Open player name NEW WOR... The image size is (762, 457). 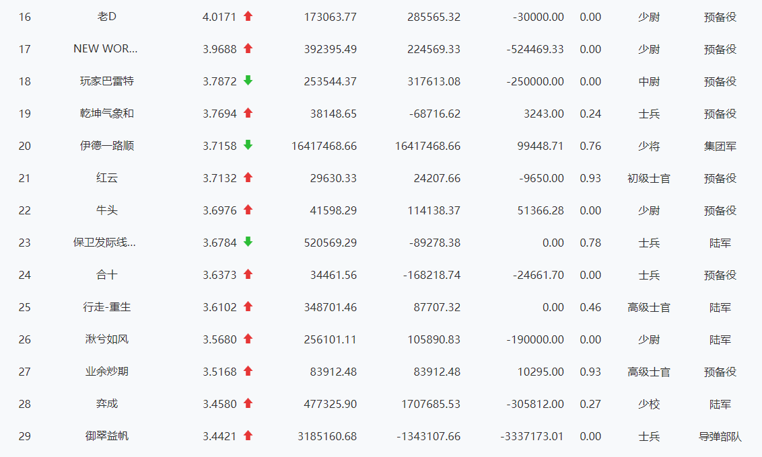tap(106, 49)
